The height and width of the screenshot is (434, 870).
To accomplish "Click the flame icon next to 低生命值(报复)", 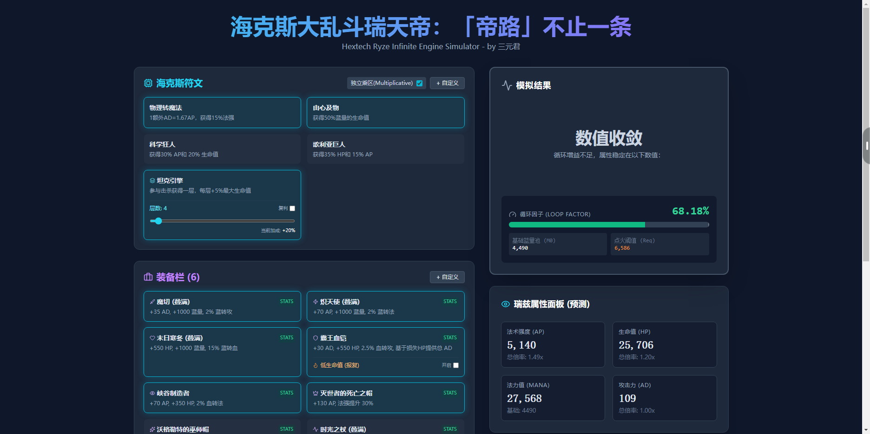I will (x=316, y=366).
